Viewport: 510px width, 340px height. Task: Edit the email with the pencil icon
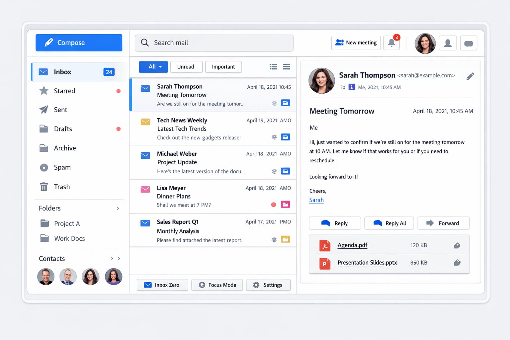point(470,76)
